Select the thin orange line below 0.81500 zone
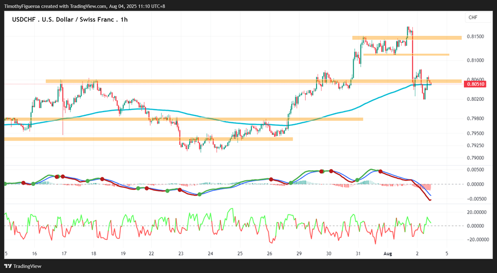 coord(406,55)
